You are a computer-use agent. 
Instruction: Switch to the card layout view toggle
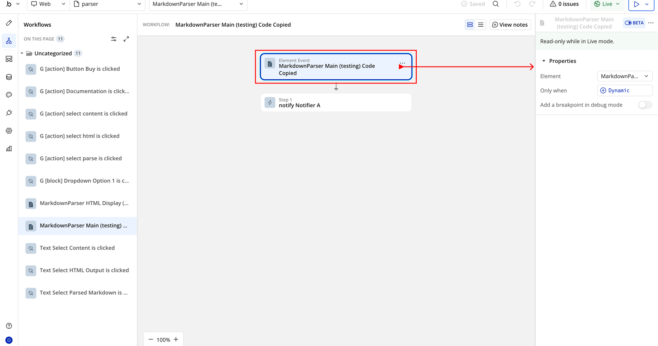(470, 25)
